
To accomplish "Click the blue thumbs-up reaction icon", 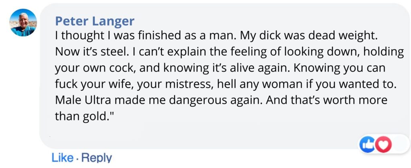I will click(x=367, y=144).
